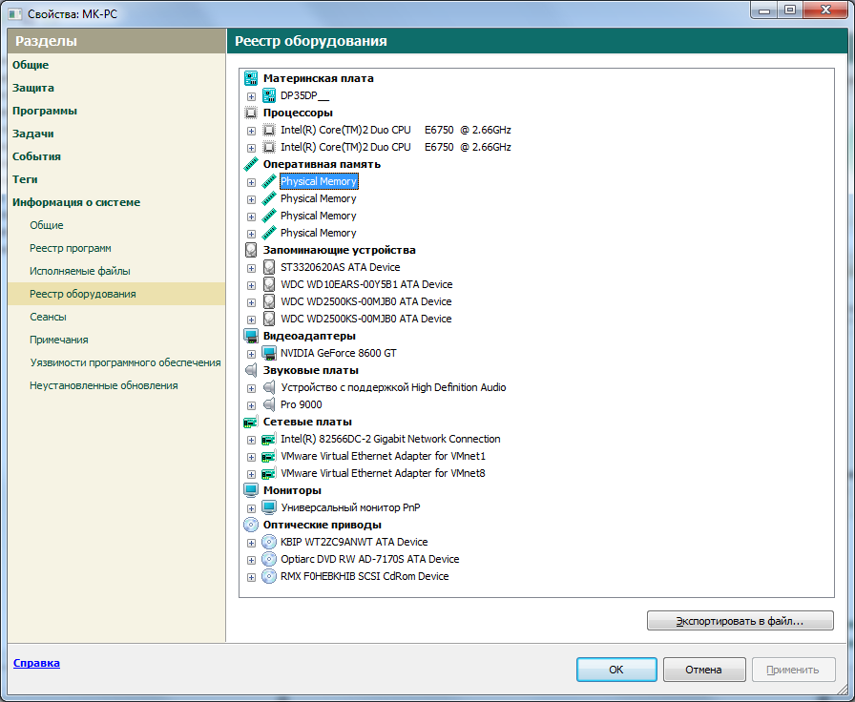Screen dimensions: 855x702
Task: Click the memory icon of the highlighted Physical Memory
Action: coord(269,181)
